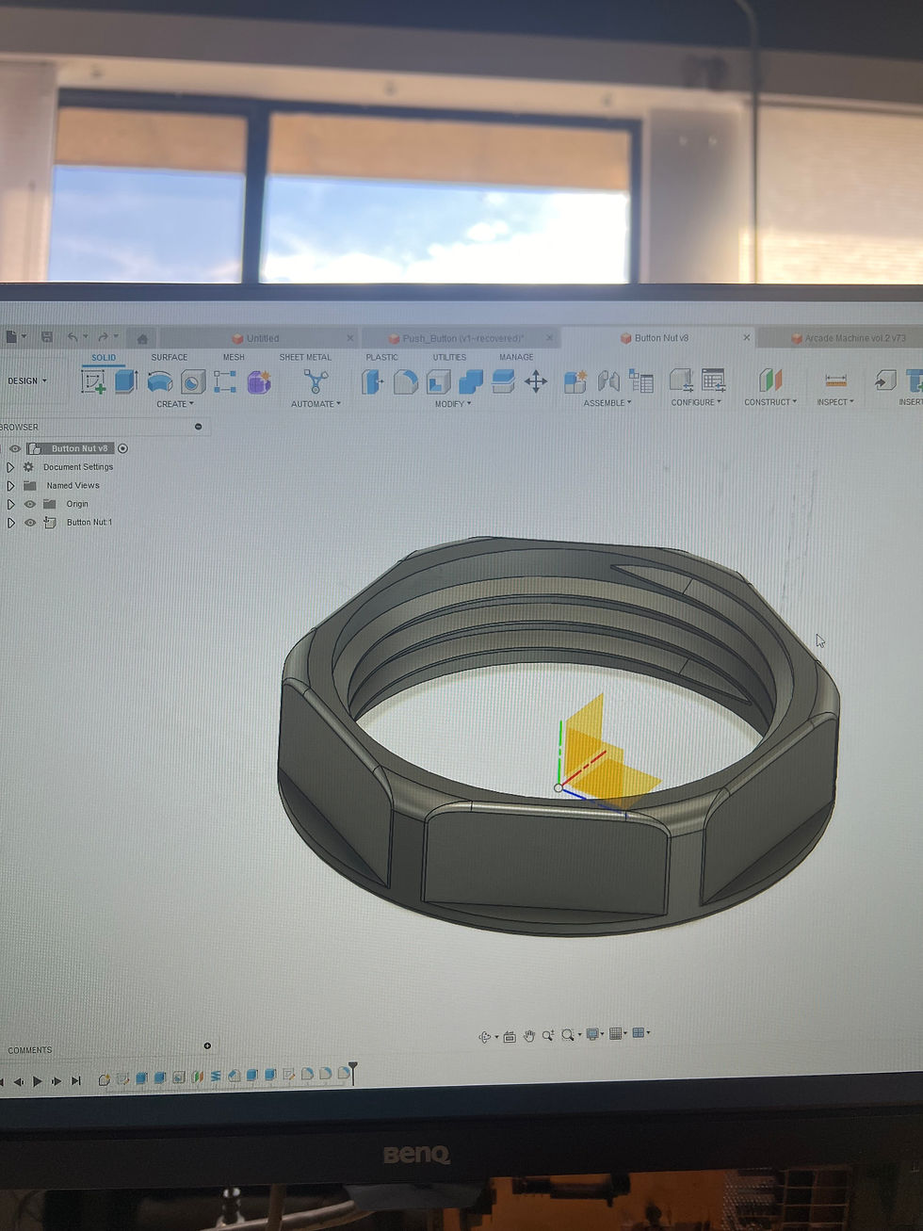This screenshot has width=923, height=1231.
Task: Select the Press Pull tool
Action: coord(373,381)
